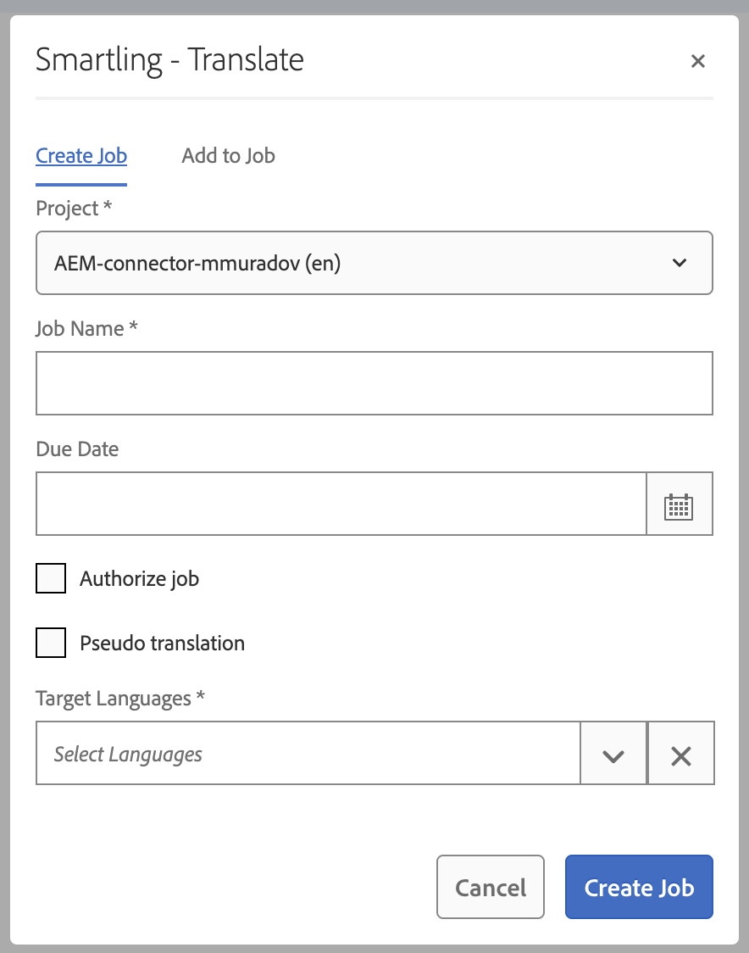
Task: Select the Create Job tab
Action: [x=81, y=156]
